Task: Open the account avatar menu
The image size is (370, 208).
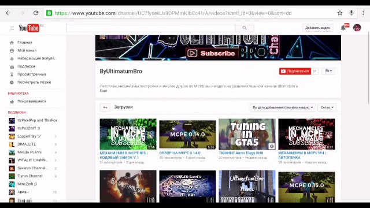Action: coord(357,28)
